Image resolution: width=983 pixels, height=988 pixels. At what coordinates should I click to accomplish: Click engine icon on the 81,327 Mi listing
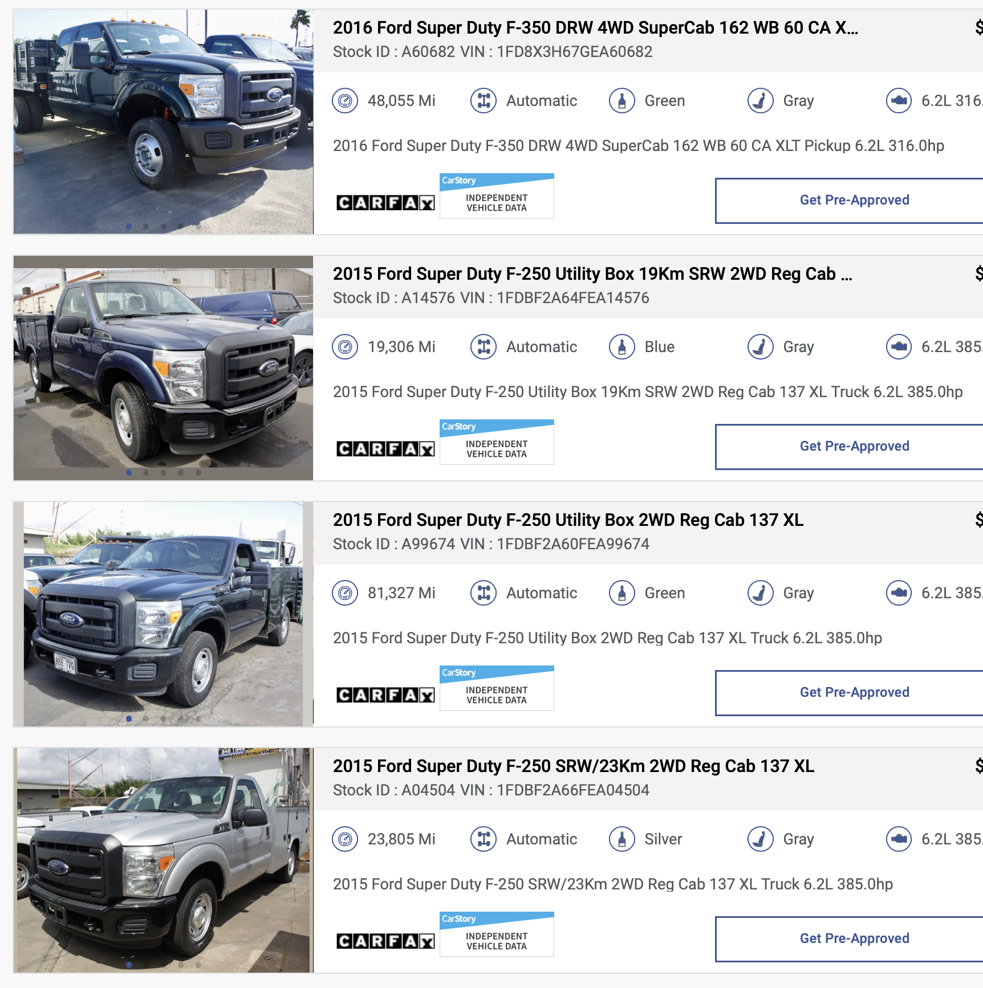899,593
